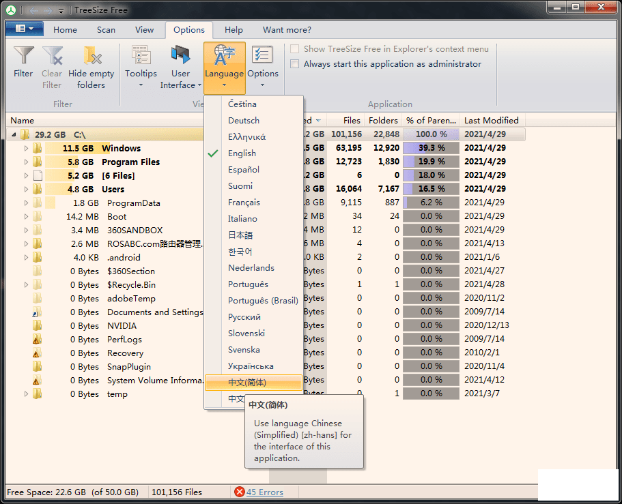Choose Italiano from the language menu
This screenshot has width=622, height=504.
tap(253, 219)
